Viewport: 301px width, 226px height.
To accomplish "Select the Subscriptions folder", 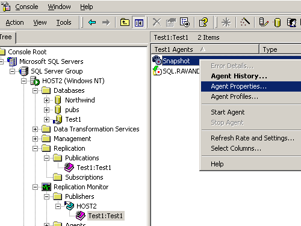I will pos(84,177).
